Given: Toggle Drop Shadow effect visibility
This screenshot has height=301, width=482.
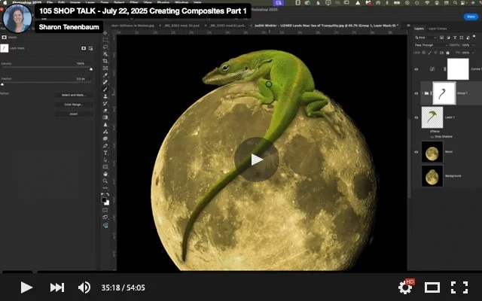Looking at the screenshot, I should (x=432, y=137).
